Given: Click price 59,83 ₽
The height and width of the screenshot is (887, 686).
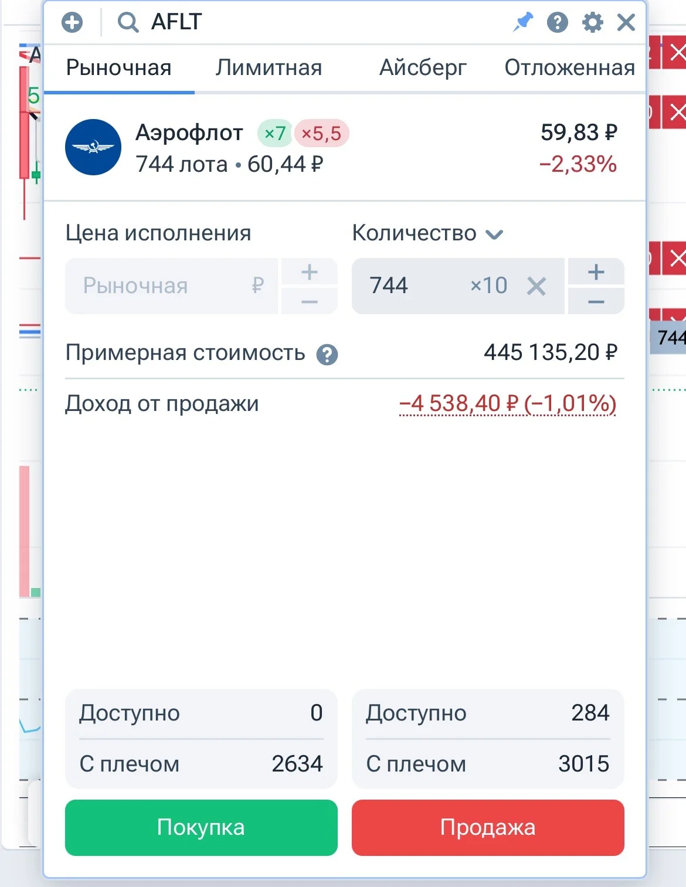Looking at the screenshot, I should pyautogui.click(x=579, y=132).
